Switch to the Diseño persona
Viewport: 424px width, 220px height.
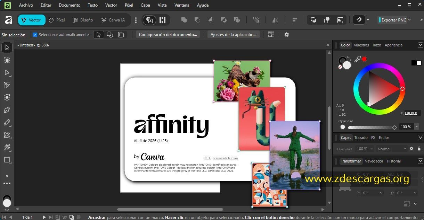pos(83,20)
